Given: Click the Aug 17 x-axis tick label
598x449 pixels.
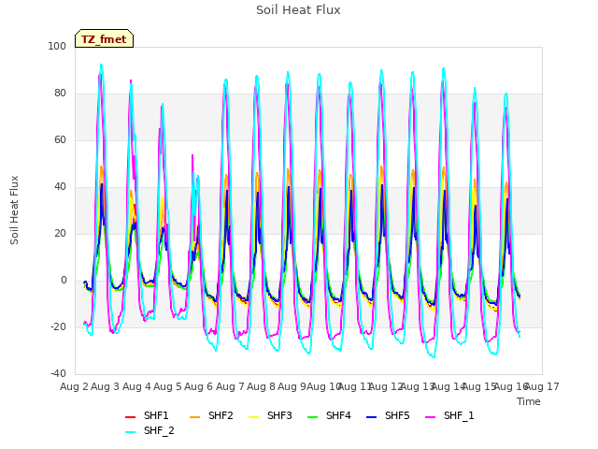Looking at the screenshot, I should point(542,386).
